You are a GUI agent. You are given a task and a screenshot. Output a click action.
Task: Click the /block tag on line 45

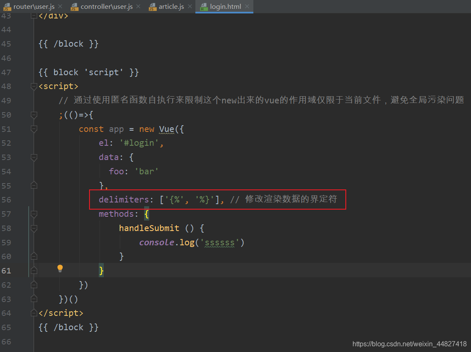[68, 44]
